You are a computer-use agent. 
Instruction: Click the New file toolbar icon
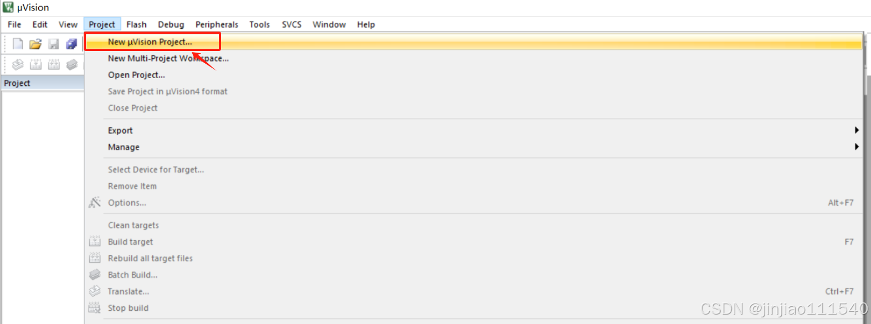click(x=18, y=44)
